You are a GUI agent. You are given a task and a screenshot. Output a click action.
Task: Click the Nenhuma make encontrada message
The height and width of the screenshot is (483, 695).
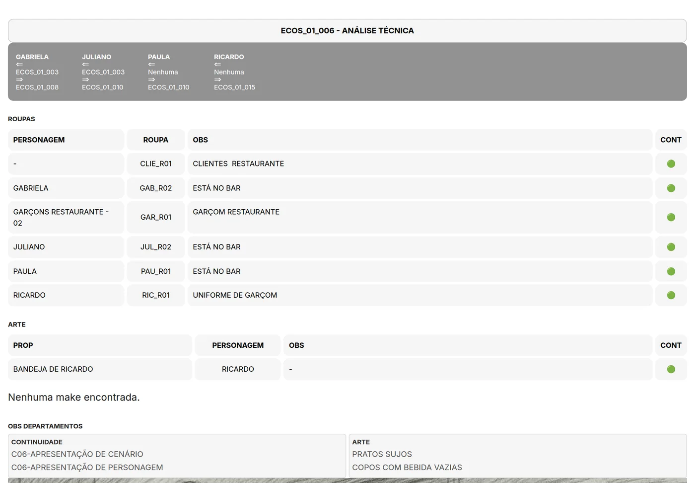(x=74, y=398)
